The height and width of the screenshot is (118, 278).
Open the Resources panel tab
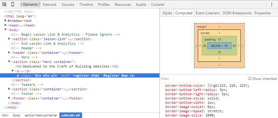click(x=123, y=5)
